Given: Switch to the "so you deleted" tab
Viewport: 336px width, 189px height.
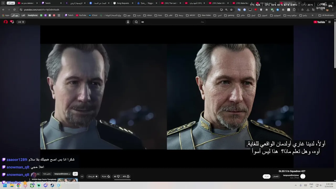Looking at the screenshot, I should pos(28,3).
